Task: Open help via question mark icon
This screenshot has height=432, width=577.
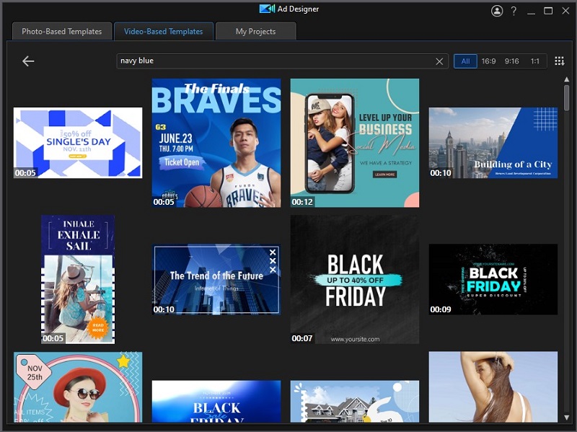Action: 514,11
